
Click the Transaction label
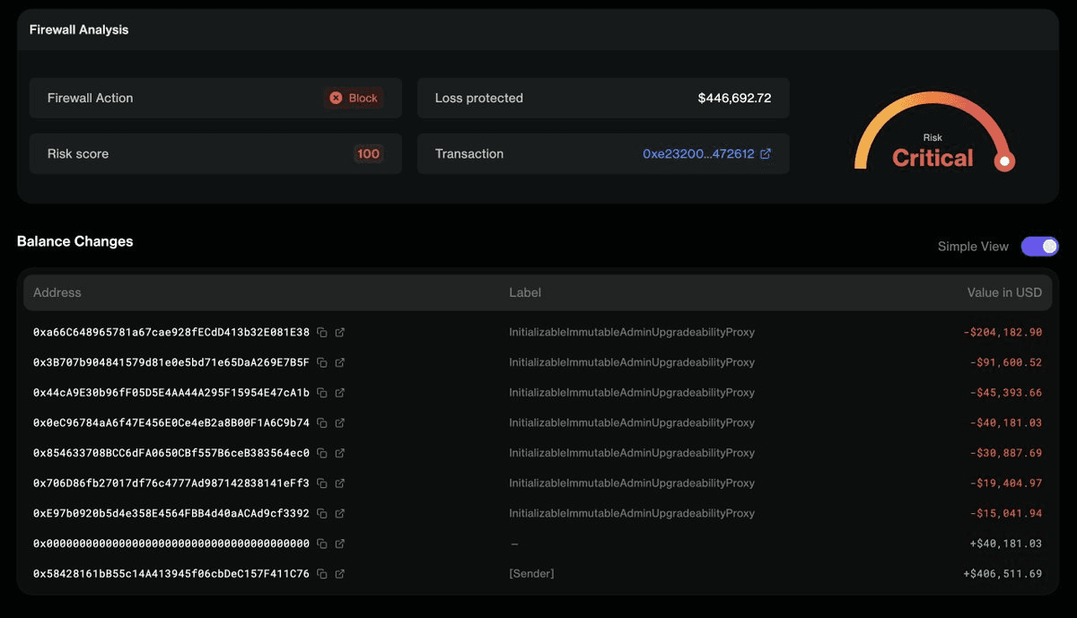pyautogui.click(x=469, y=154)
